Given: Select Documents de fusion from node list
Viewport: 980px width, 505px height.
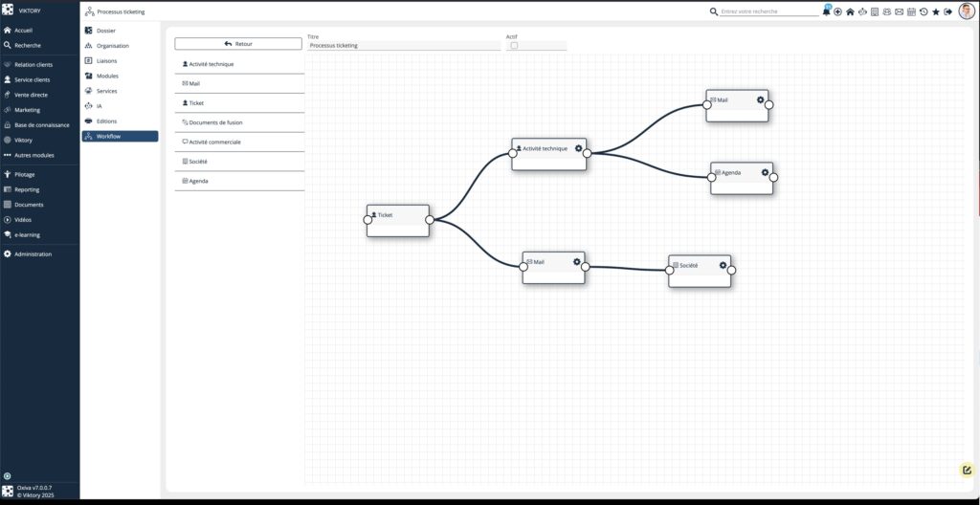Looking at the screenshot, I should point(215,122).
